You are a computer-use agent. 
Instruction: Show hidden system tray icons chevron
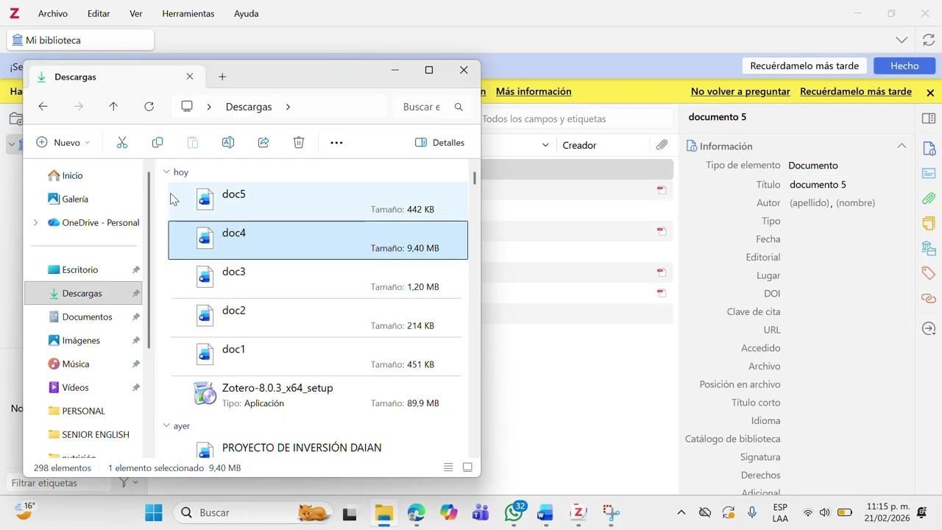click(681, 512)
